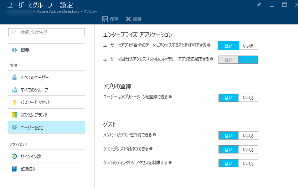The width and height of the screenshot is (298, 188).
Task: Click the カスタム ブランド icon
Action: tap(14, 115)
